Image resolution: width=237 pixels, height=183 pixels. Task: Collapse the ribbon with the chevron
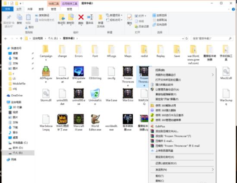point(229,9)
